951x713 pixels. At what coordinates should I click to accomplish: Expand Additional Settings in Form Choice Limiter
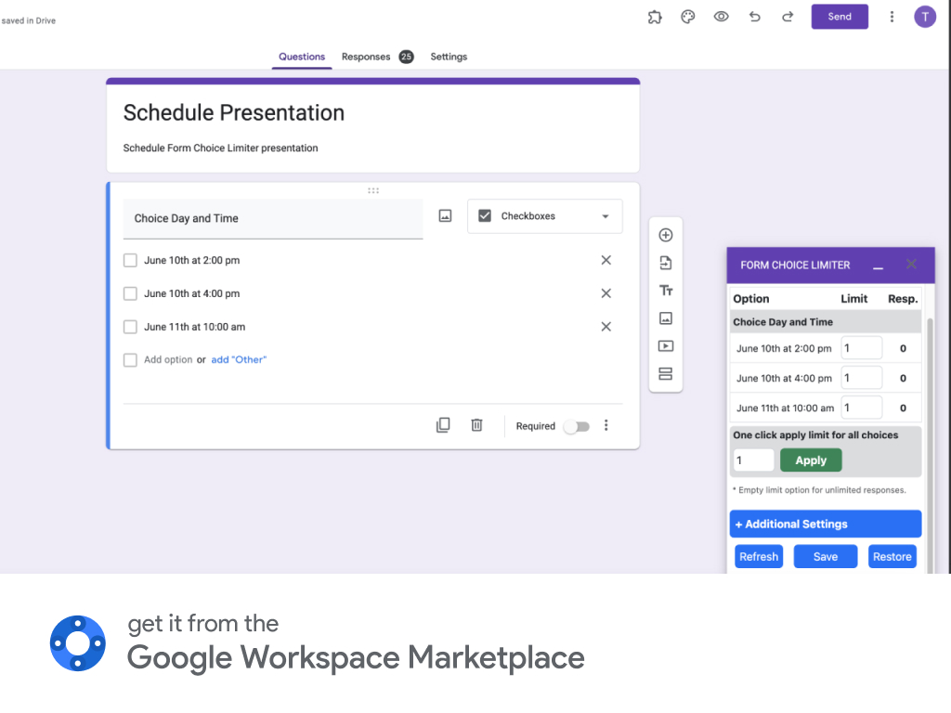click(825, 525)
